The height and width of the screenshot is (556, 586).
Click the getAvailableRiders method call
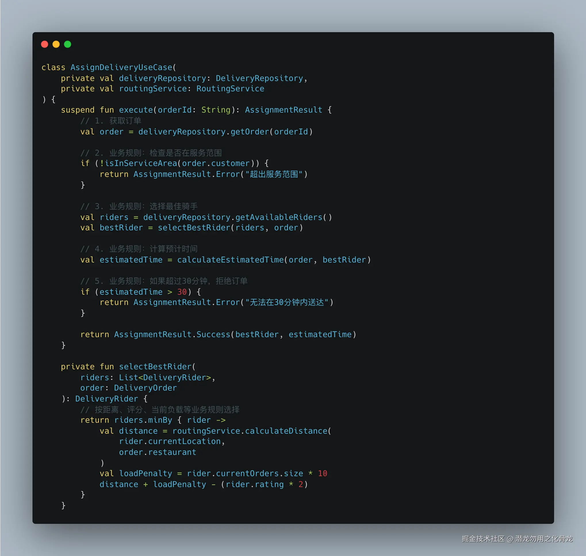(279, 217)
